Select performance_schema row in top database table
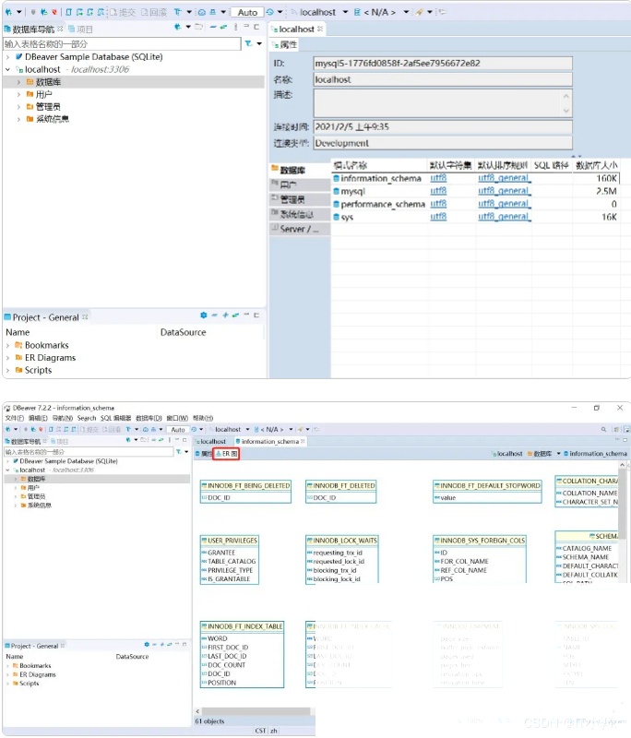The width and height of the screenshot is (631, 738). pyautogui.click(x=475, y=204)
